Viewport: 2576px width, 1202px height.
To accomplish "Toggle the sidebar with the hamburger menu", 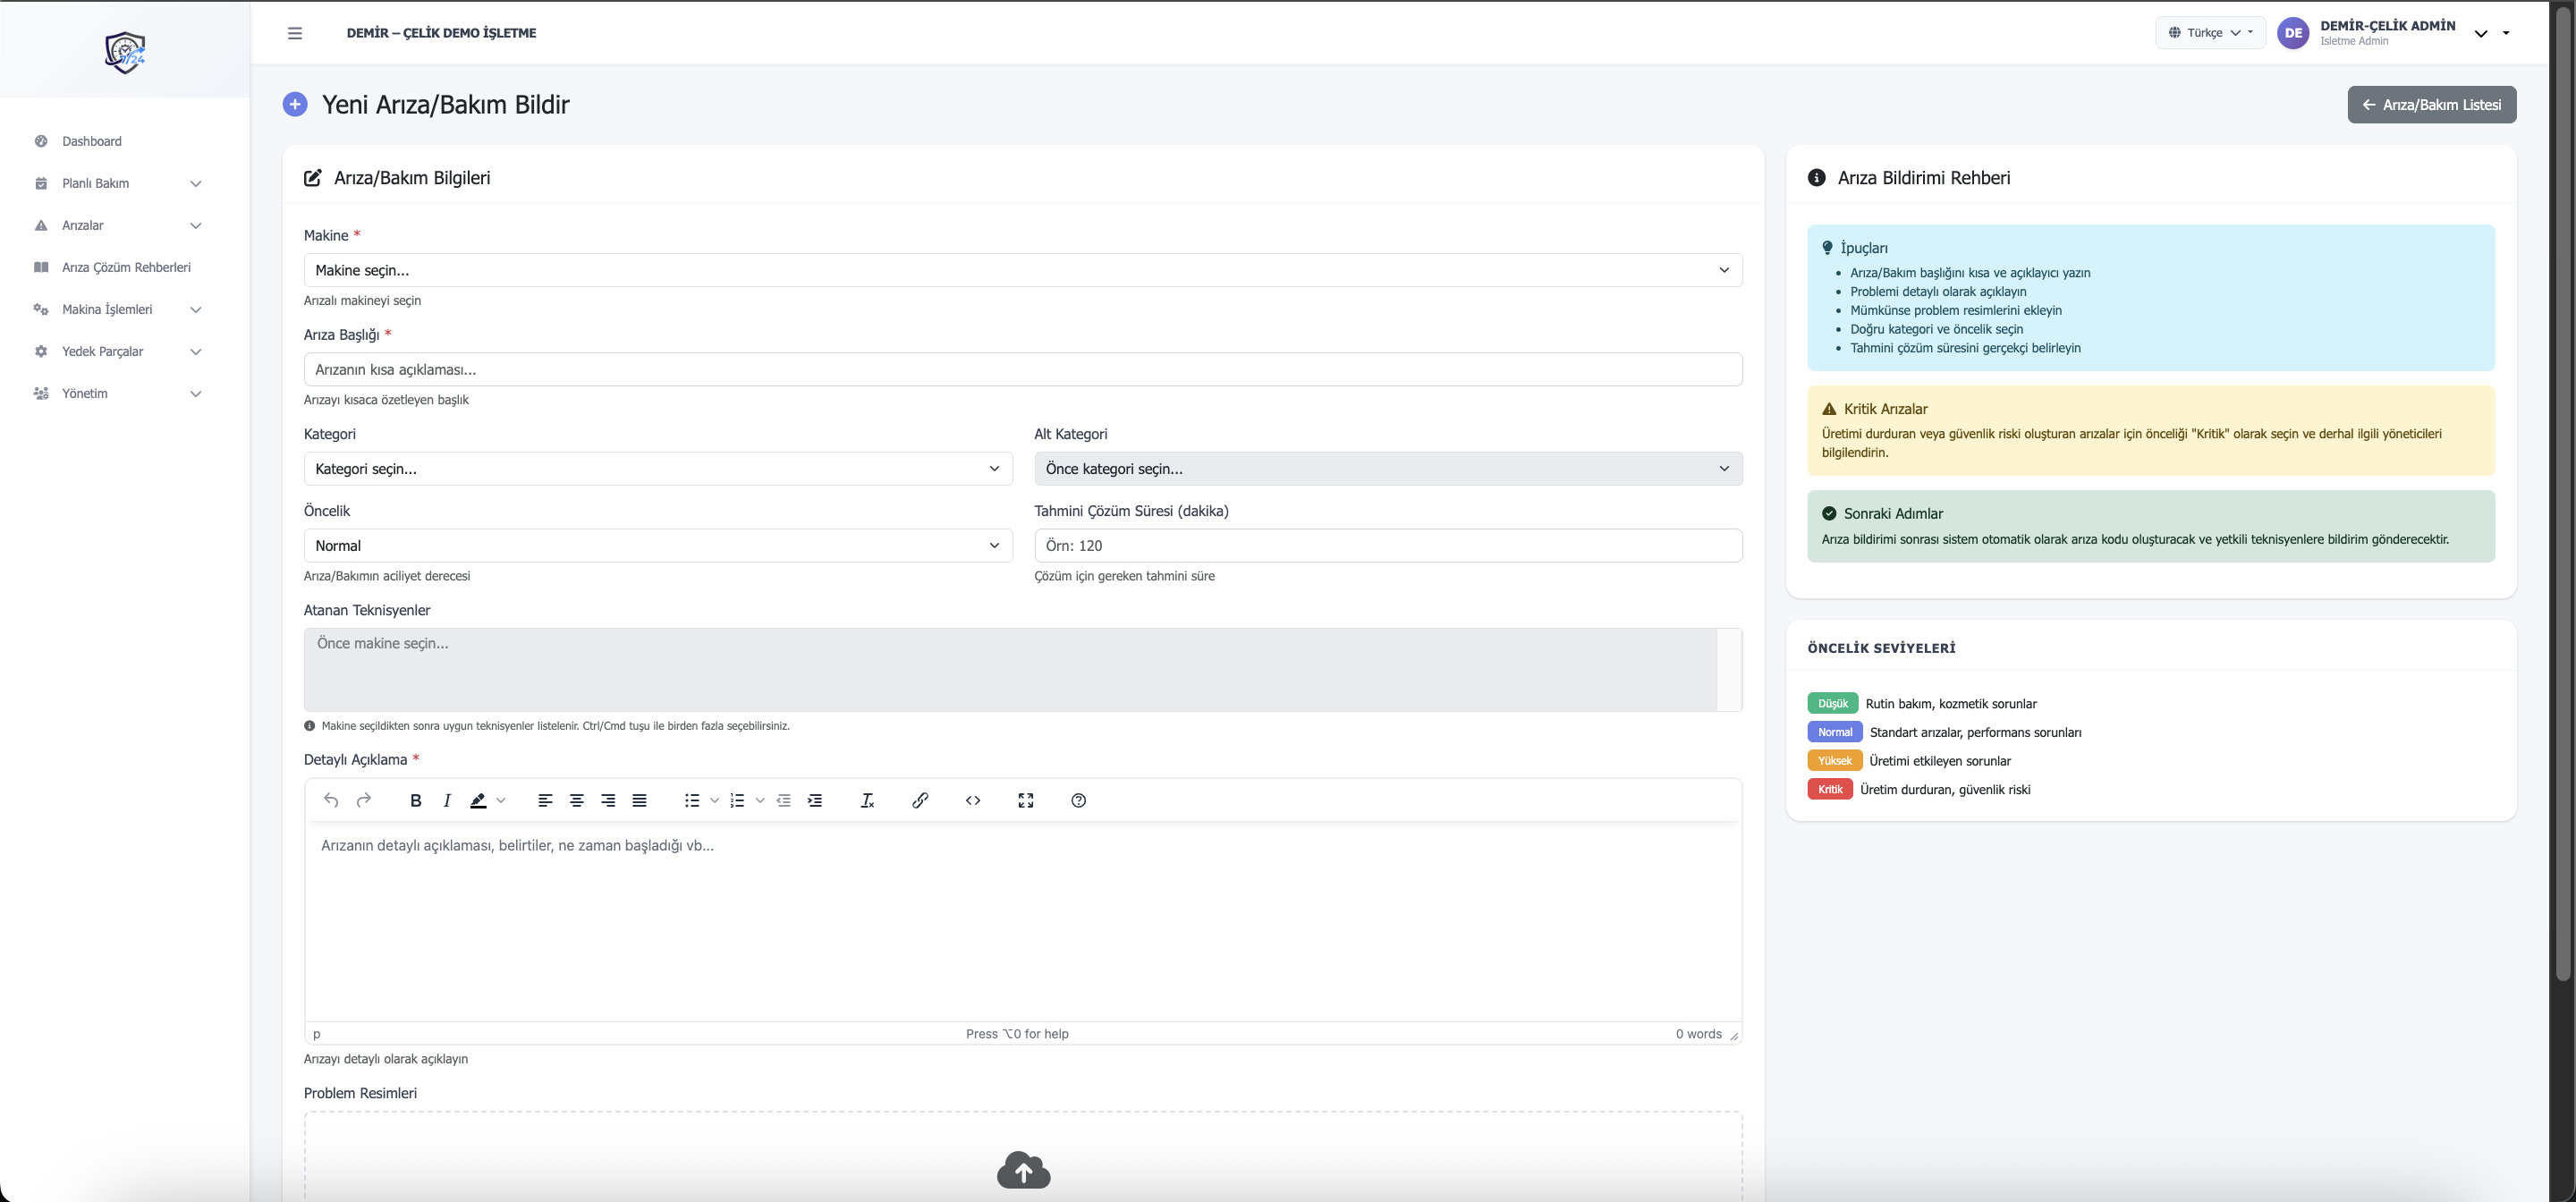I will [x=295, y=33].
